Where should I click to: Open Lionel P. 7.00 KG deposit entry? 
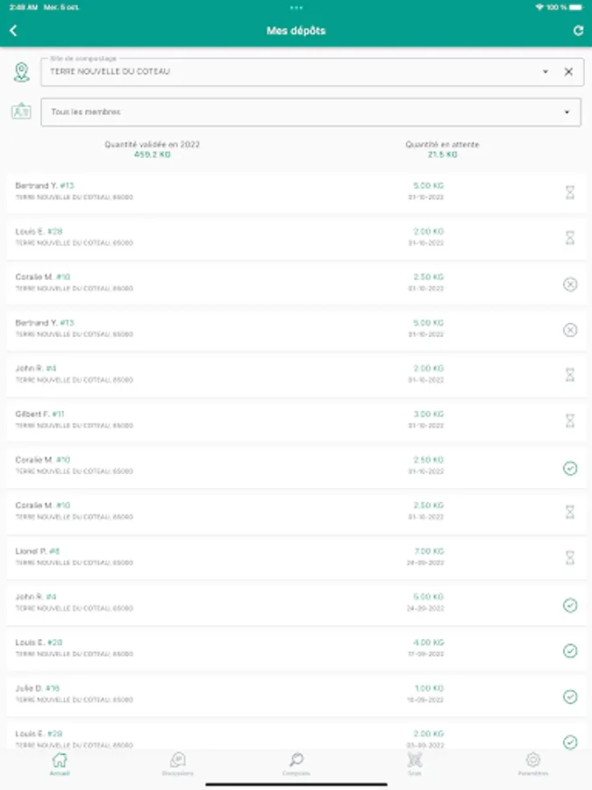[263, 557]
